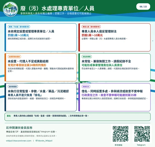Image resolution: width=155 pixels, height=147 pixels.
Task: Select note 包括未依規模設置、代理人更動未申請
Action: pos(25,69)
